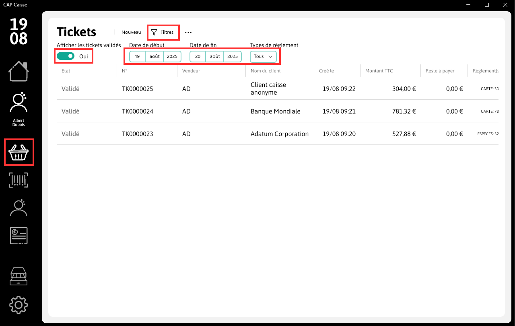
Task: Select the end date day field 20
Action: coord(198,56)
